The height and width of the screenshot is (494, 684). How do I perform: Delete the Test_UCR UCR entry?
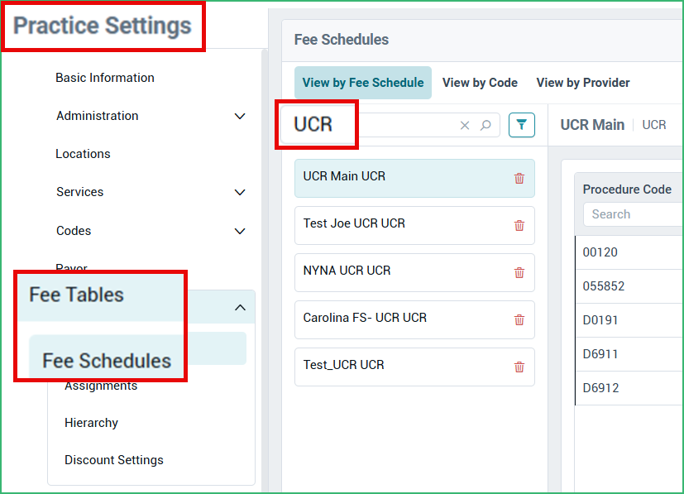click(519, 367)
